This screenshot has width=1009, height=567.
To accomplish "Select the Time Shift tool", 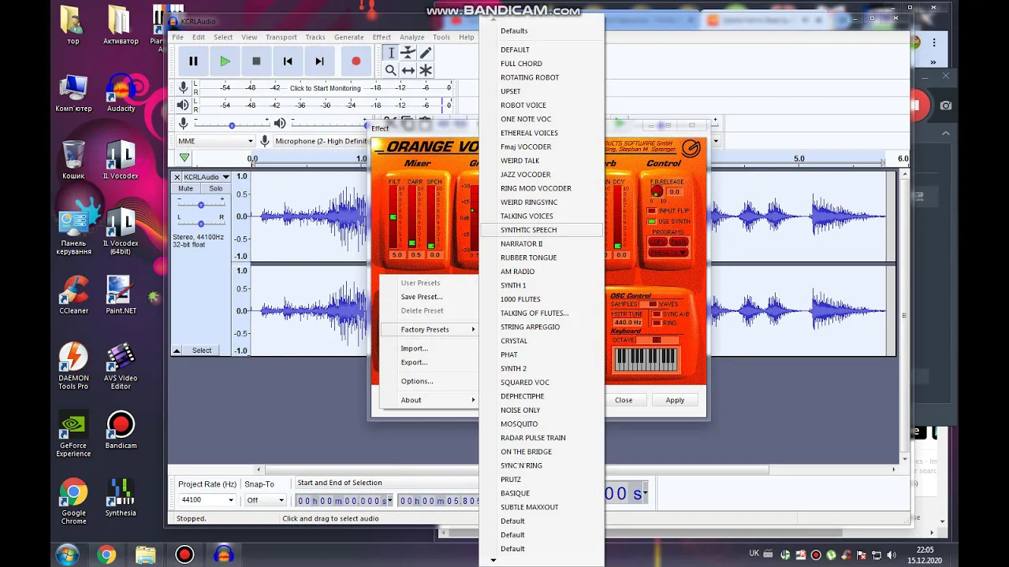I will [408, 70].
